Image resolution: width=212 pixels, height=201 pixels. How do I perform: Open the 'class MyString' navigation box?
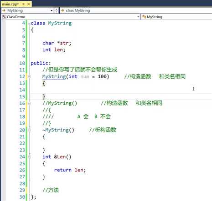point(136,10)
